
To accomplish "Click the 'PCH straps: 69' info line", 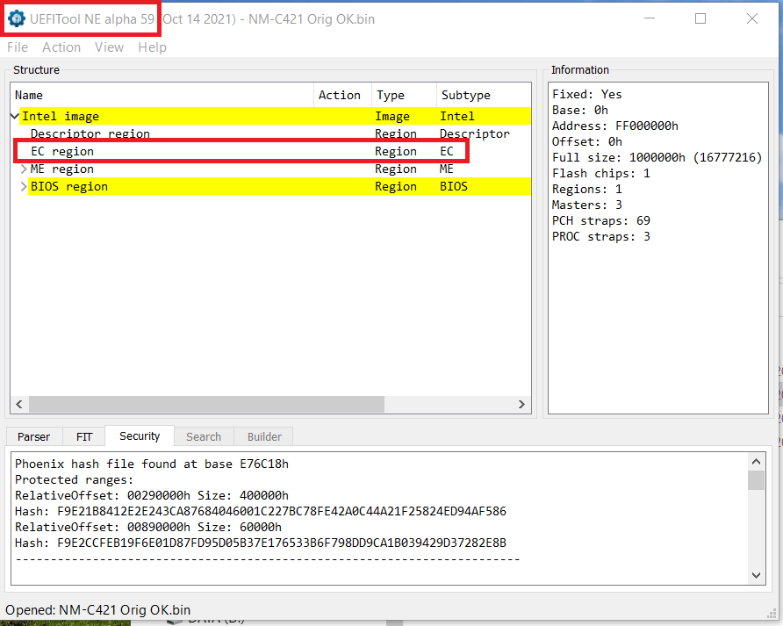I will pos(601,221).
